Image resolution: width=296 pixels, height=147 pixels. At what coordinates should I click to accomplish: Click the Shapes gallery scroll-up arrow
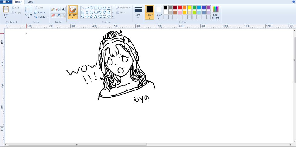tap(113, 8)
